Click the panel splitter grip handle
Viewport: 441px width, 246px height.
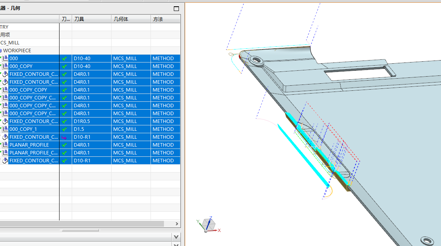tap(80, 230)
